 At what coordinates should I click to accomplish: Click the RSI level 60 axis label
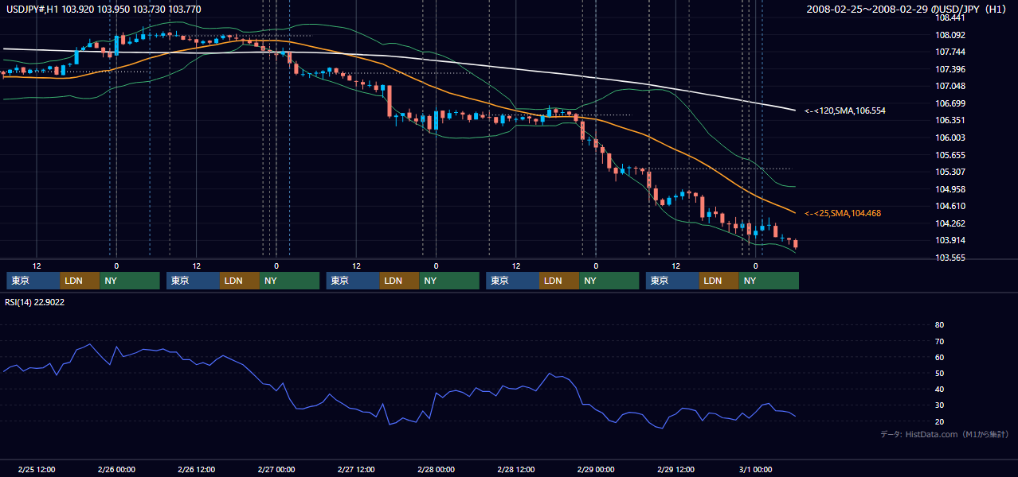pos(939,357)
